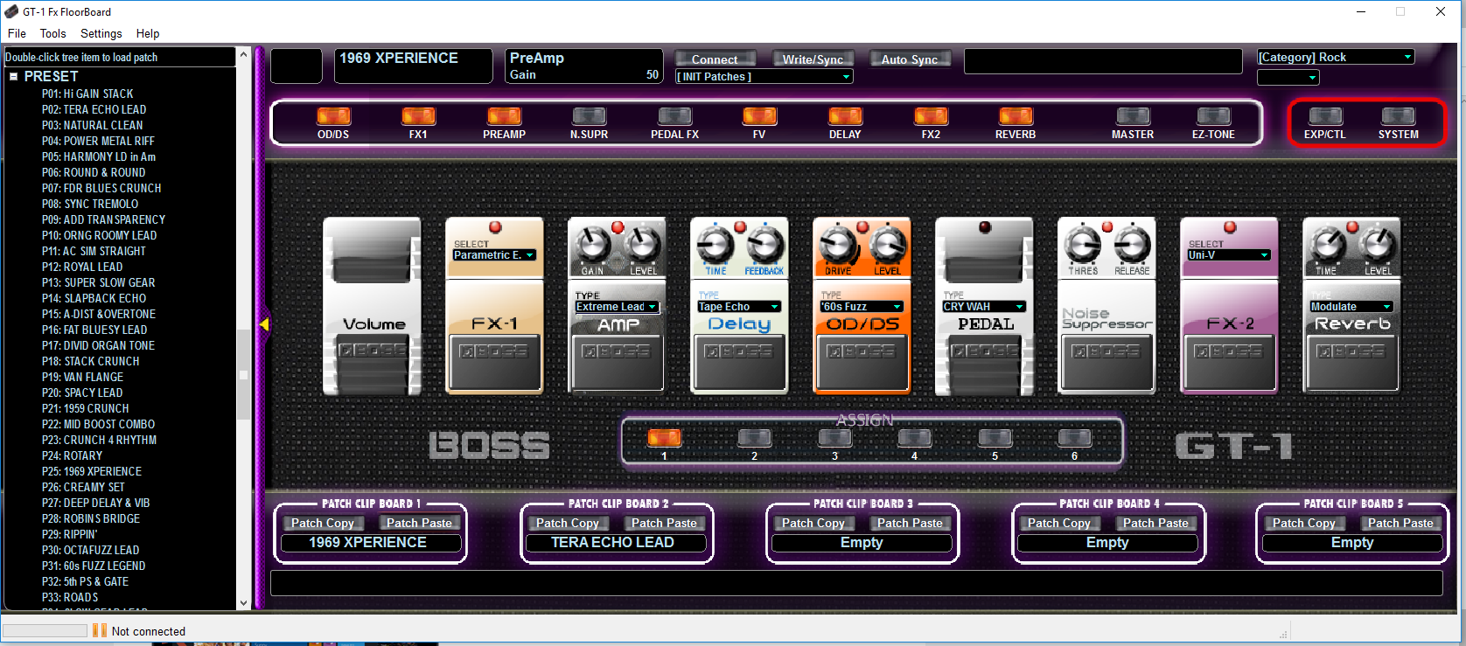This screenshot has width=1466, height=646.
Task: Click the Connect button
Action: [x=715, y=59]
